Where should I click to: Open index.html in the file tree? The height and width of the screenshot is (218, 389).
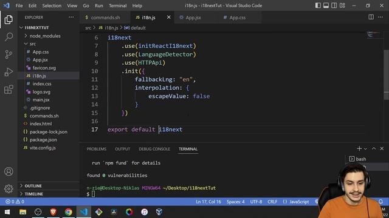[41, 124]
